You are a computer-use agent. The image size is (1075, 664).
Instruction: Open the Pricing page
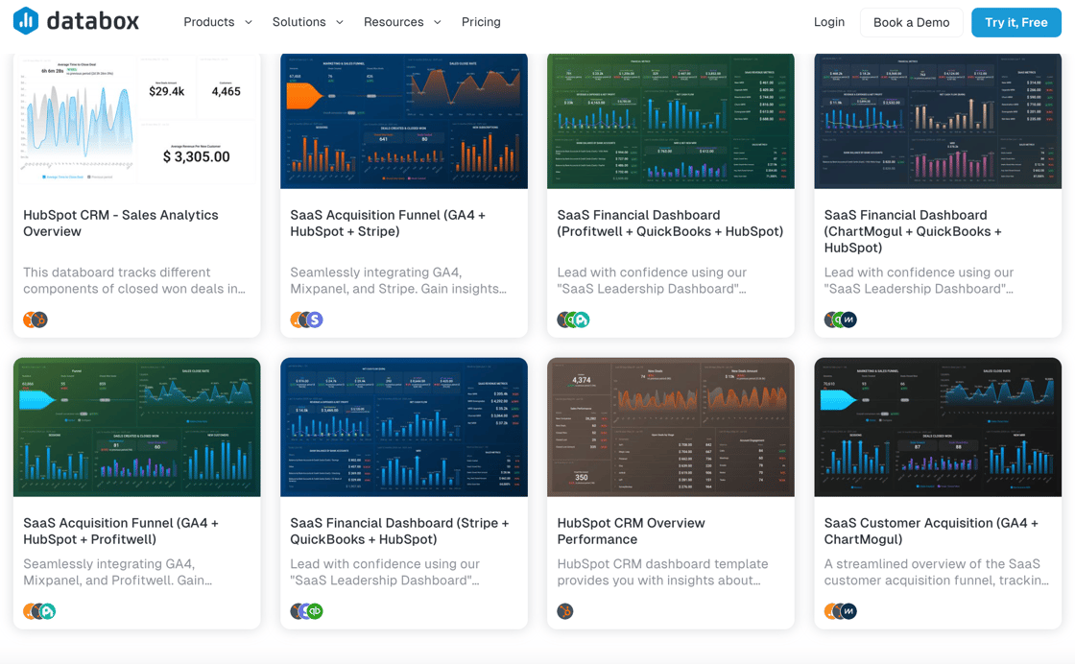click(x=481, y=22)
